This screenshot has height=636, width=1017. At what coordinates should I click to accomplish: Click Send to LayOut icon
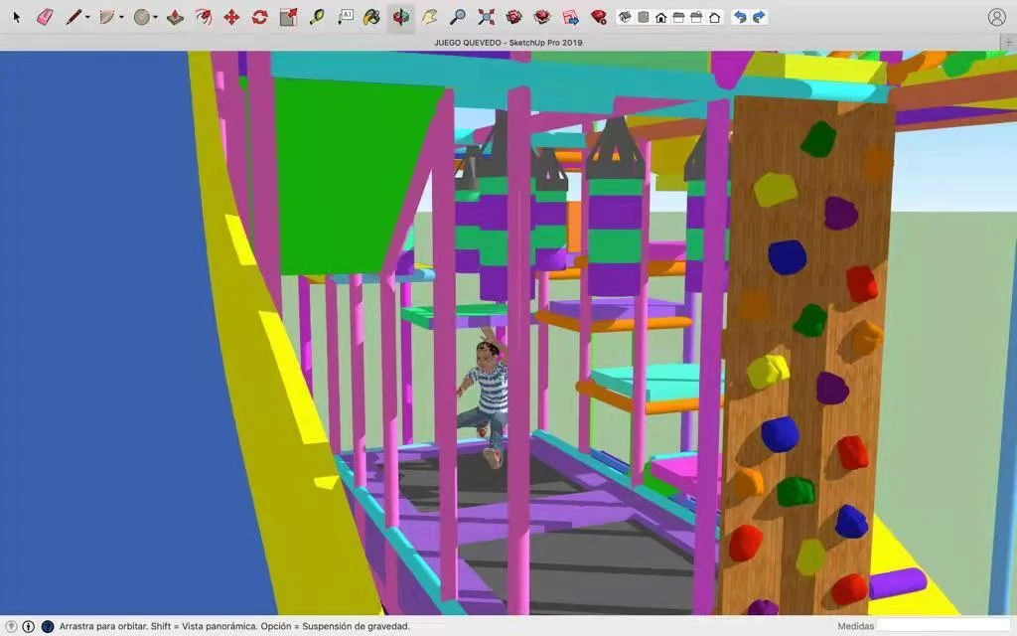tap(571, 17)
